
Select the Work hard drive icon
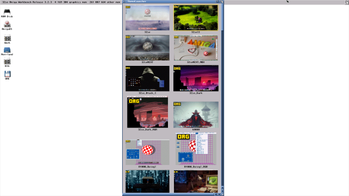coord(7,39)
